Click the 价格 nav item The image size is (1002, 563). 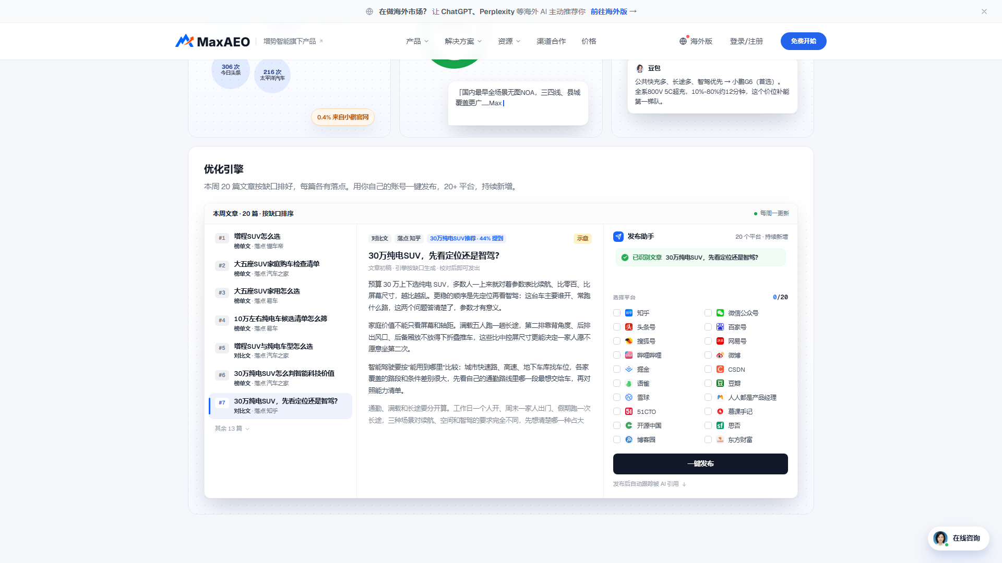pos(589,41)
